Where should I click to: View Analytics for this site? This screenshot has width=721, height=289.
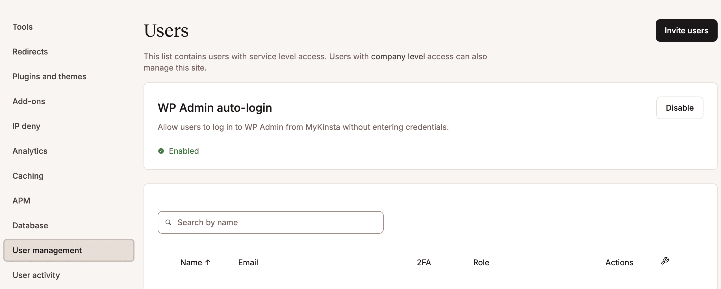coord(30,151)
